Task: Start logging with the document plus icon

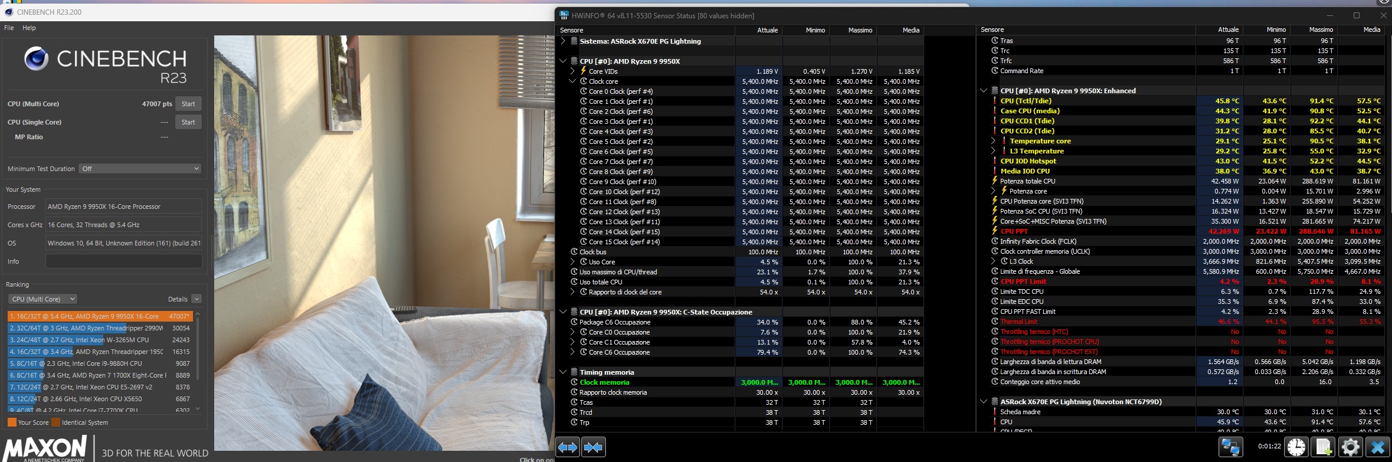Action: click(1323, 447)
